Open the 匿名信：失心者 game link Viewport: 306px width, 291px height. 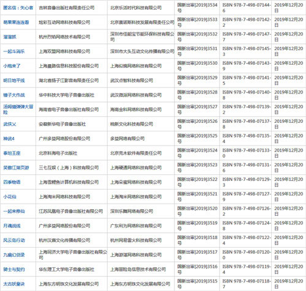click(x=18, y=8)
